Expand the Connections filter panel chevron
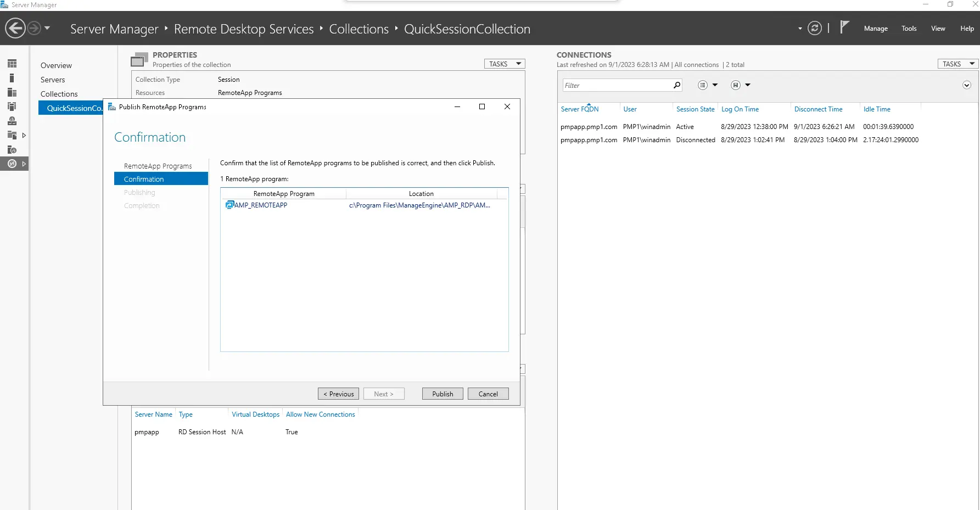This screenshot has height=510, width=980. pos(967,85)
